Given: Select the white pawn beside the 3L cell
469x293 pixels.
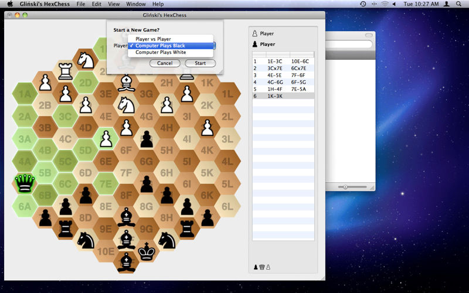Looking at the screenshot, I should (x=208, y=128).
